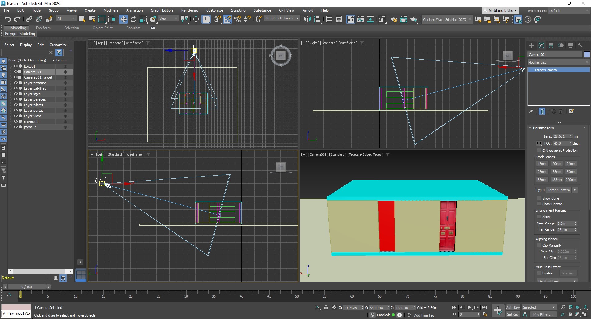This screenshot has width=591, height=319.
Task: Open the Render Setup icon
Action: tap(394, 19)
